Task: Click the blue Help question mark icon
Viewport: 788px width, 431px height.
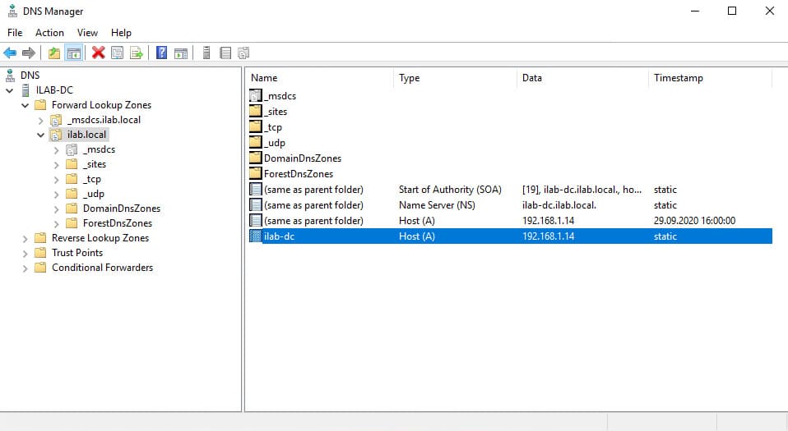Action: (x=162, y=53)
